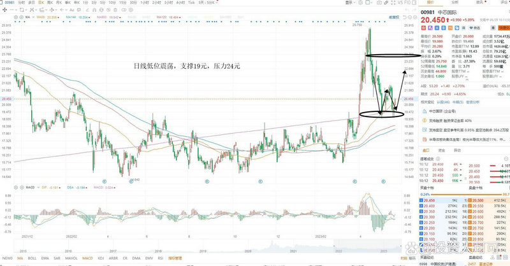510x266 pixels.
Task: Pick the comment bubble annotation tool
Action: tap(78, 10)
